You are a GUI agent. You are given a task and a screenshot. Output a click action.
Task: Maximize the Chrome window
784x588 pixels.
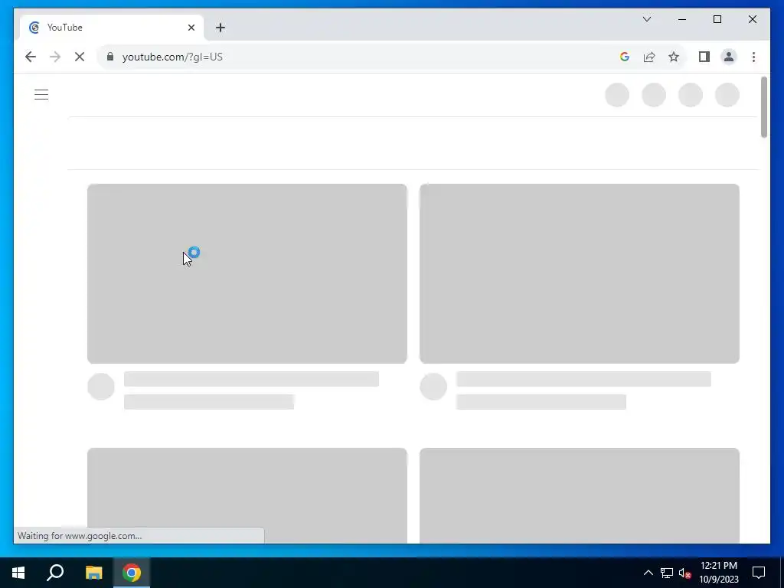tap(717, 19)
